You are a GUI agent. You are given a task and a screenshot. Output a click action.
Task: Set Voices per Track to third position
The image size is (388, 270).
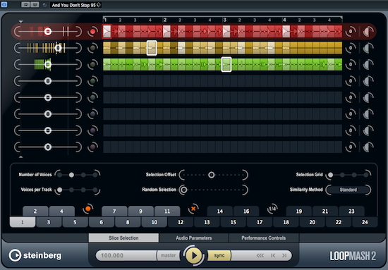tap(83, 190)
